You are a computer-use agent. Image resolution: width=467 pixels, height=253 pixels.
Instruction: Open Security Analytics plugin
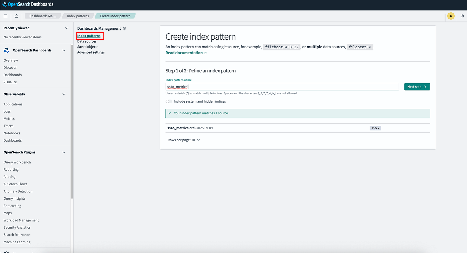pyautogui.click(x=17, y=228)
